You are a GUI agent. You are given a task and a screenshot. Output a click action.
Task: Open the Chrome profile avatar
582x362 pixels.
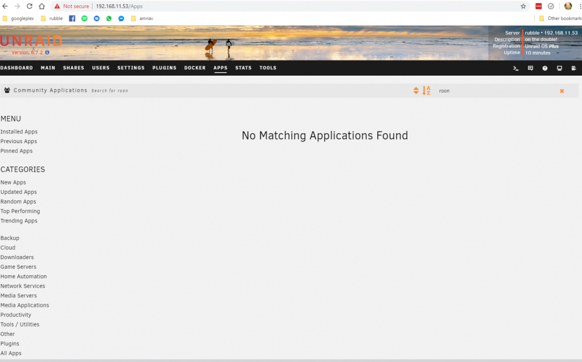point(568,6)
